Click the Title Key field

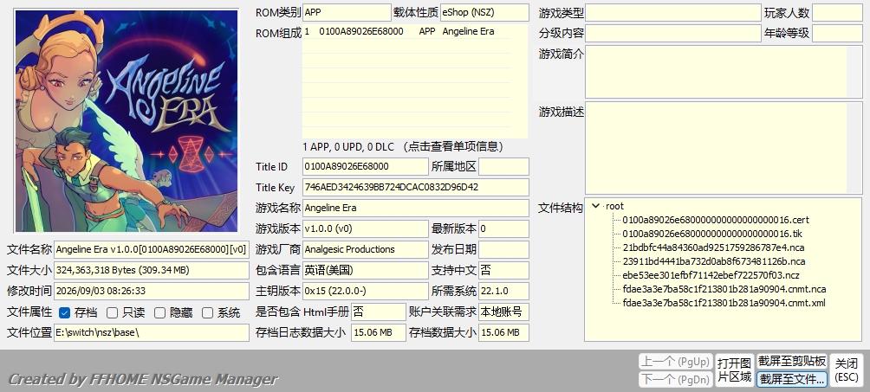coord(416,188)
